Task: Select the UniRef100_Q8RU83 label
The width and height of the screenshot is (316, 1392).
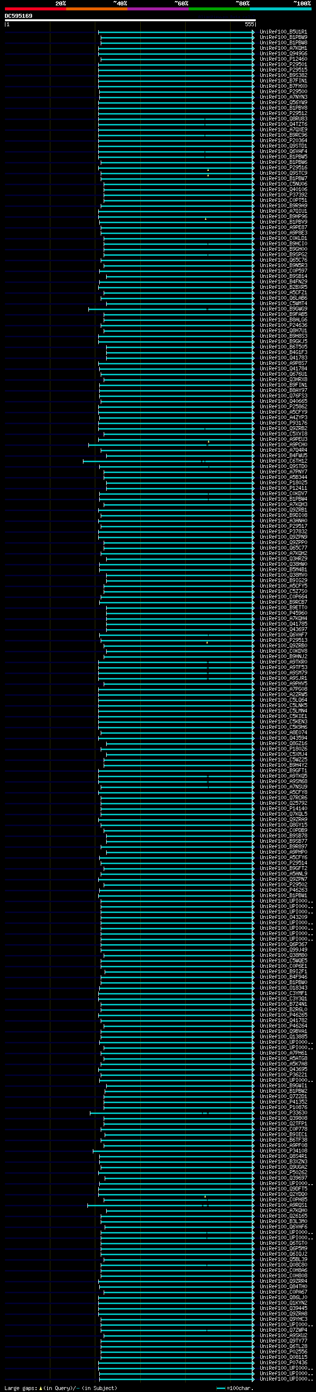Action: pos(283,119)
